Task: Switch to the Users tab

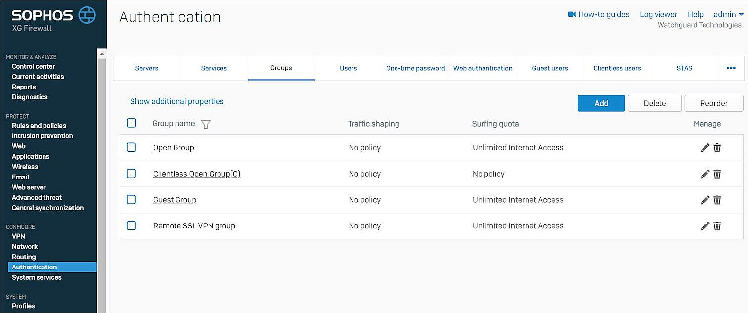Action: (348, 68)
